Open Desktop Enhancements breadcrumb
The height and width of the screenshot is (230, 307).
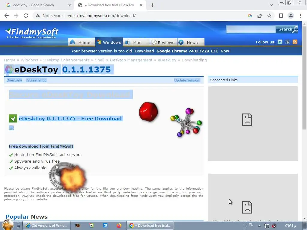[66, 60]
